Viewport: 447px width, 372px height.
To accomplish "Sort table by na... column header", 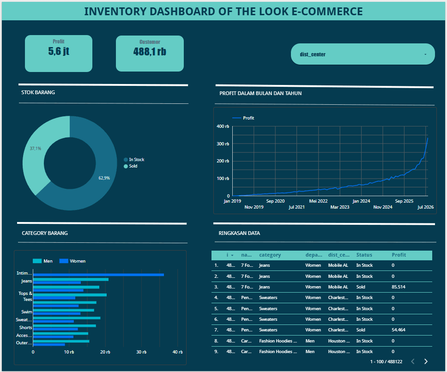I will coord(246,255).
